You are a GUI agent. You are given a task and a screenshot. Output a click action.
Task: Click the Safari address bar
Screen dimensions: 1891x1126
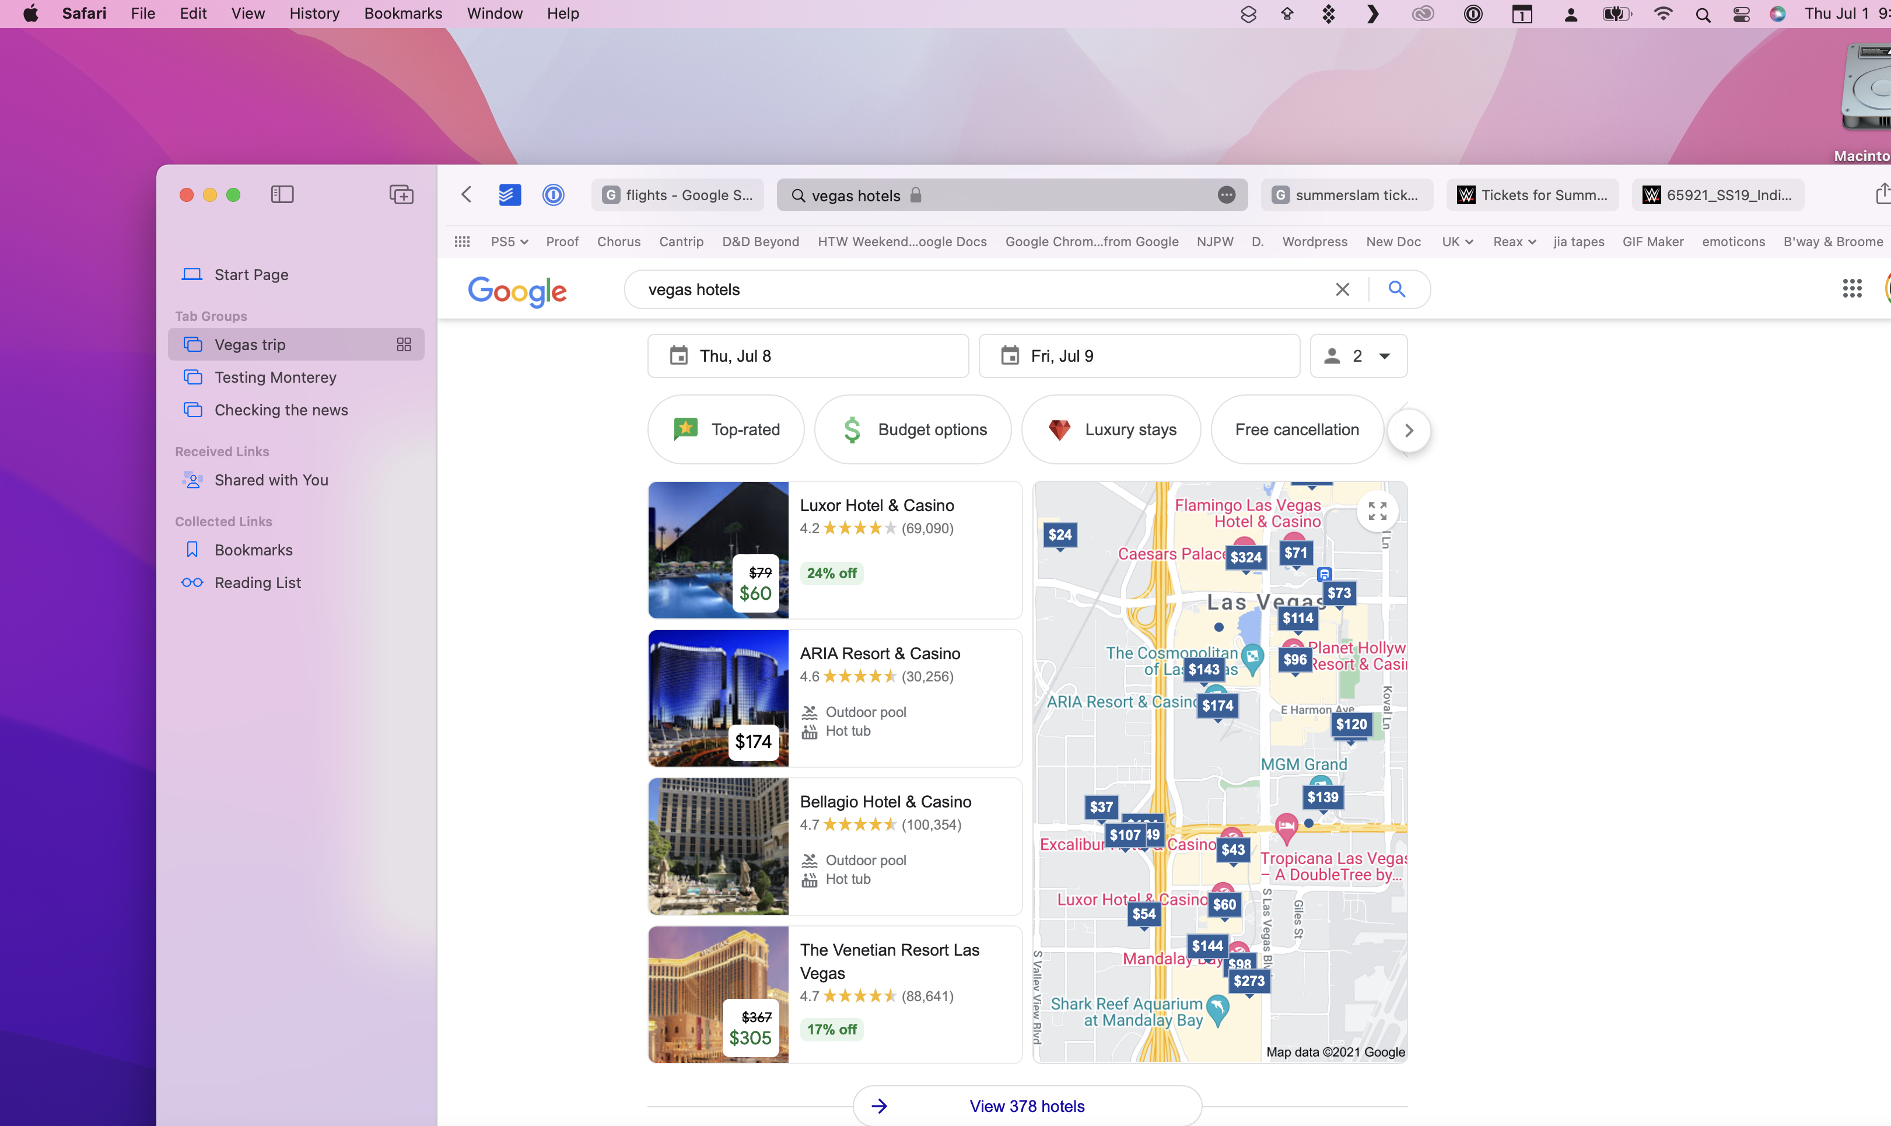(x=1012, y=195)
